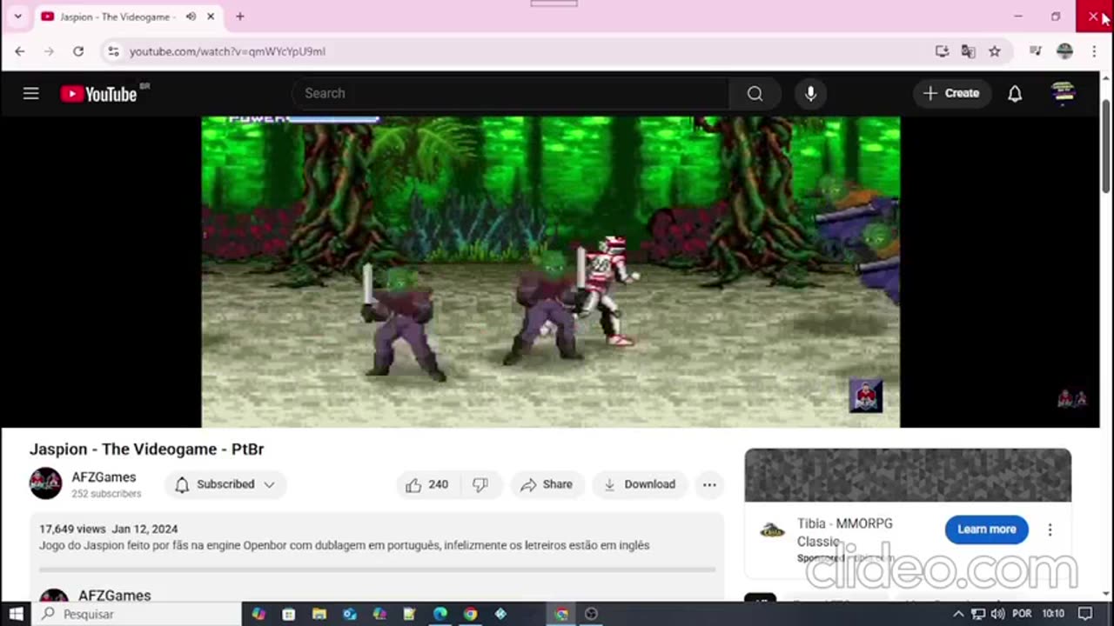Viewport: 1114px width, 626px height.
Task: Open Outlook from the taskbar
Action: point(349,614)
